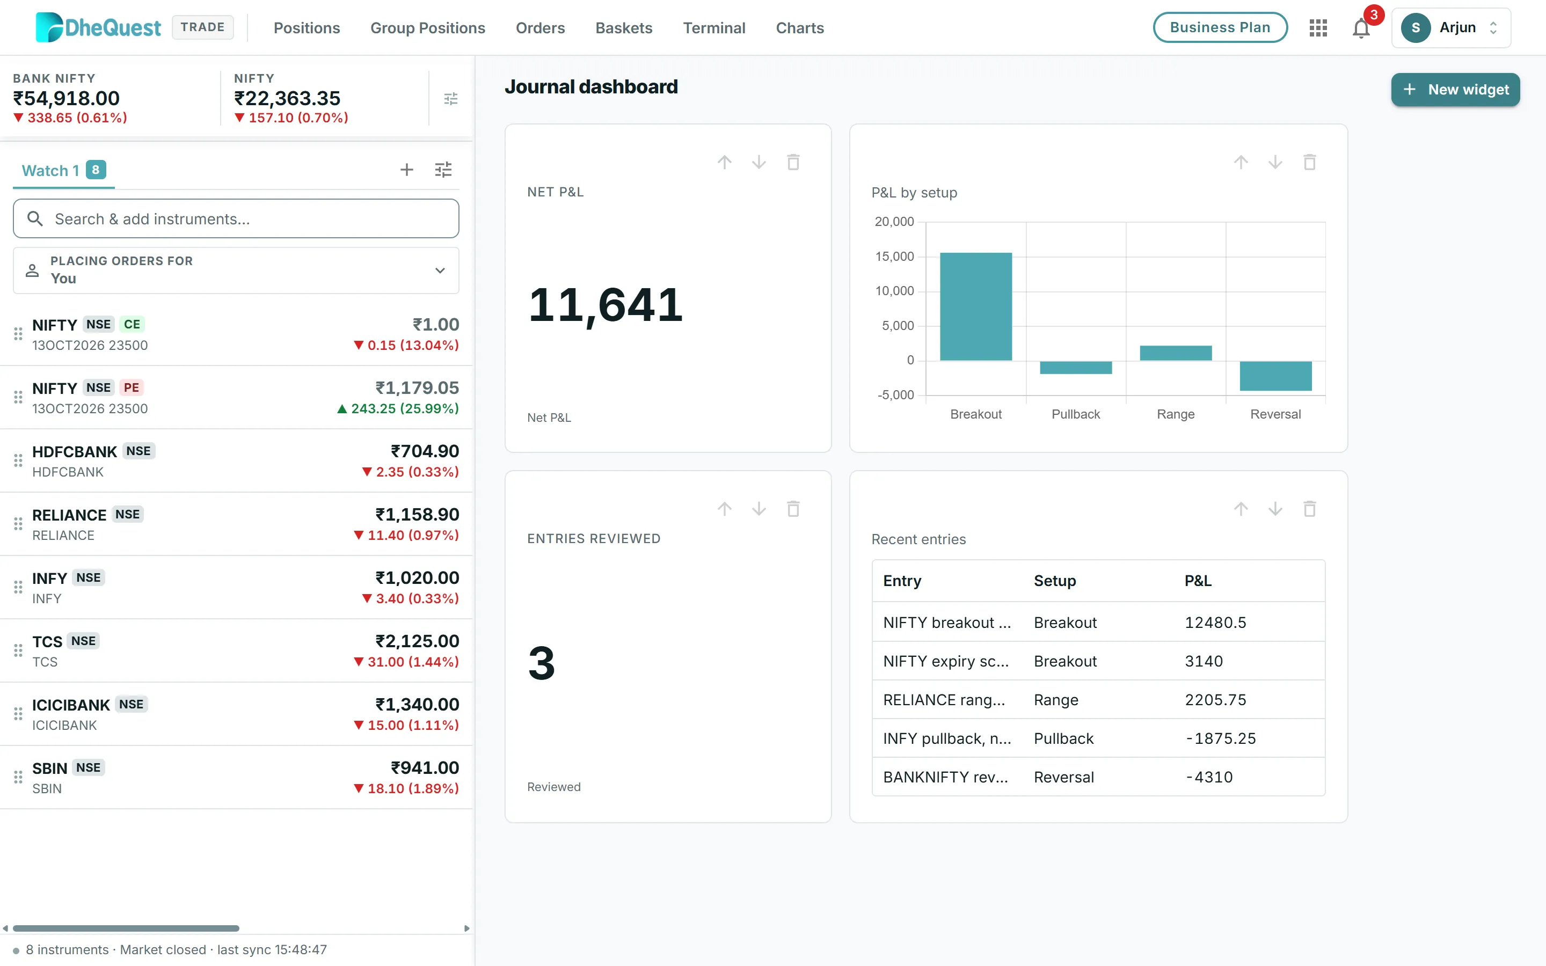
Task: Open Arjun account switcher
Action: coord(1451,28)
